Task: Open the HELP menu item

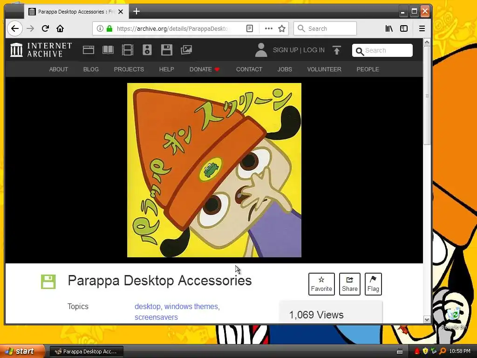Action: point(167,69)
